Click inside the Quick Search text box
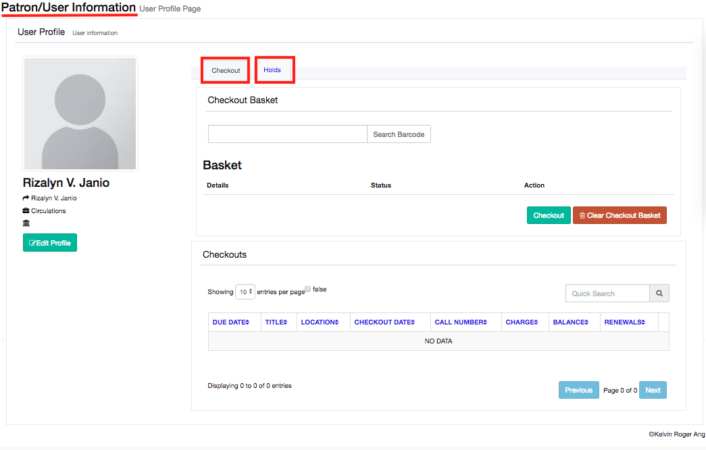The image size is (706, 450). pos(607,293)
